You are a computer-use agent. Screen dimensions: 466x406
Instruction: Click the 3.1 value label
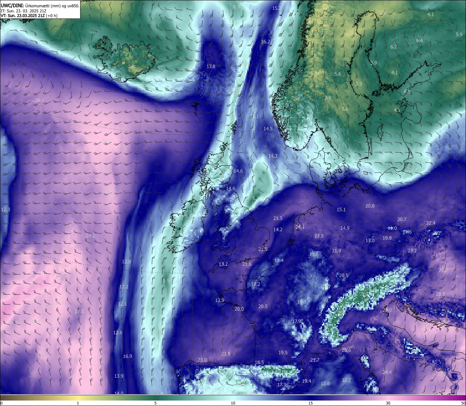click(345, 109)
